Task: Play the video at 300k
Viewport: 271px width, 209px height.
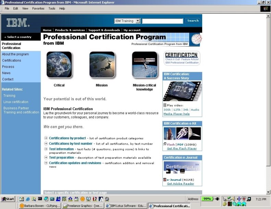Action: pos(167,109)
